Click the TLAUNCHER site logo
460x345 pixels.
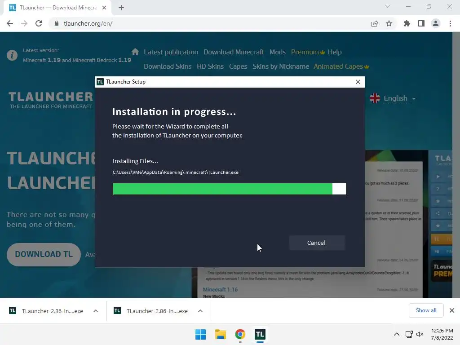[x=51, y=100]
